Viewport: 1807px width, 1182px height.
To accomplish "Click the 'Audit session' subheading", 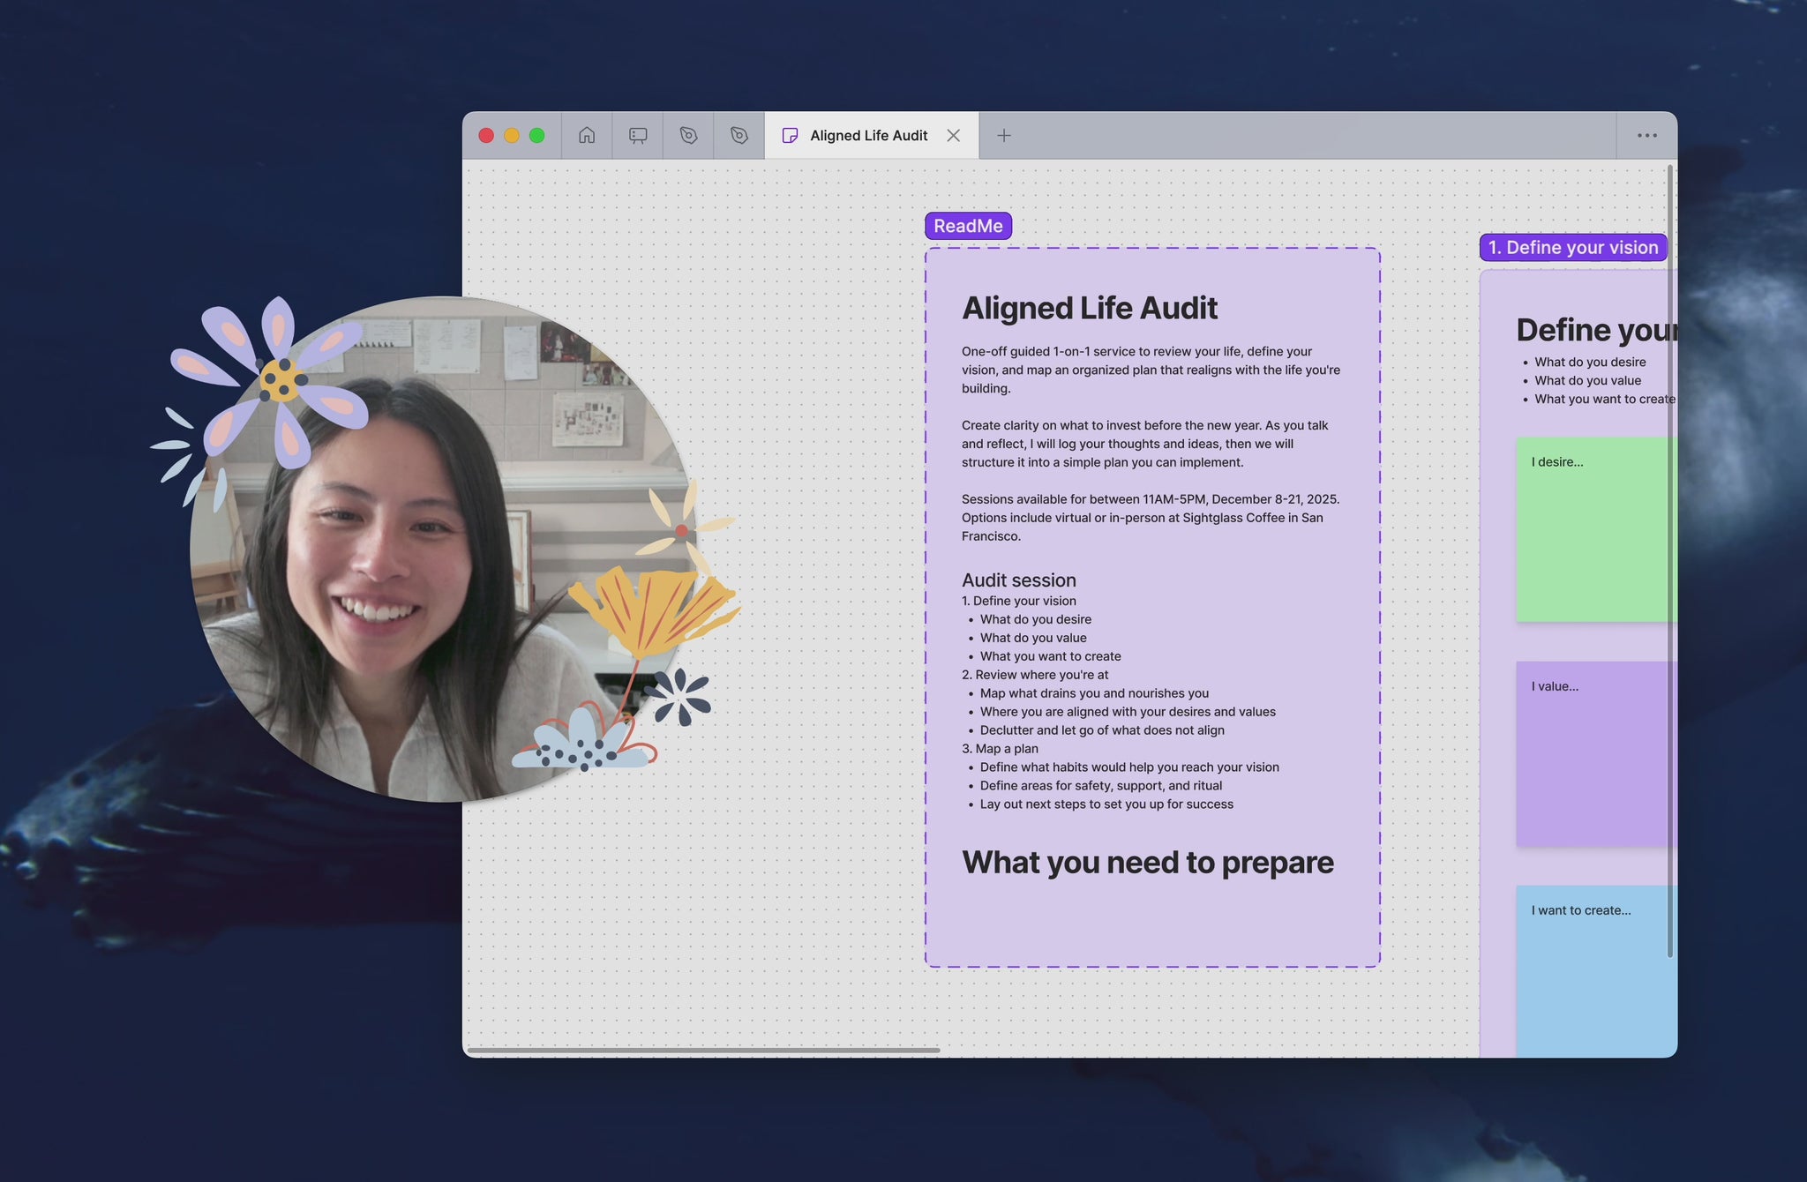I will (1018, 580).
